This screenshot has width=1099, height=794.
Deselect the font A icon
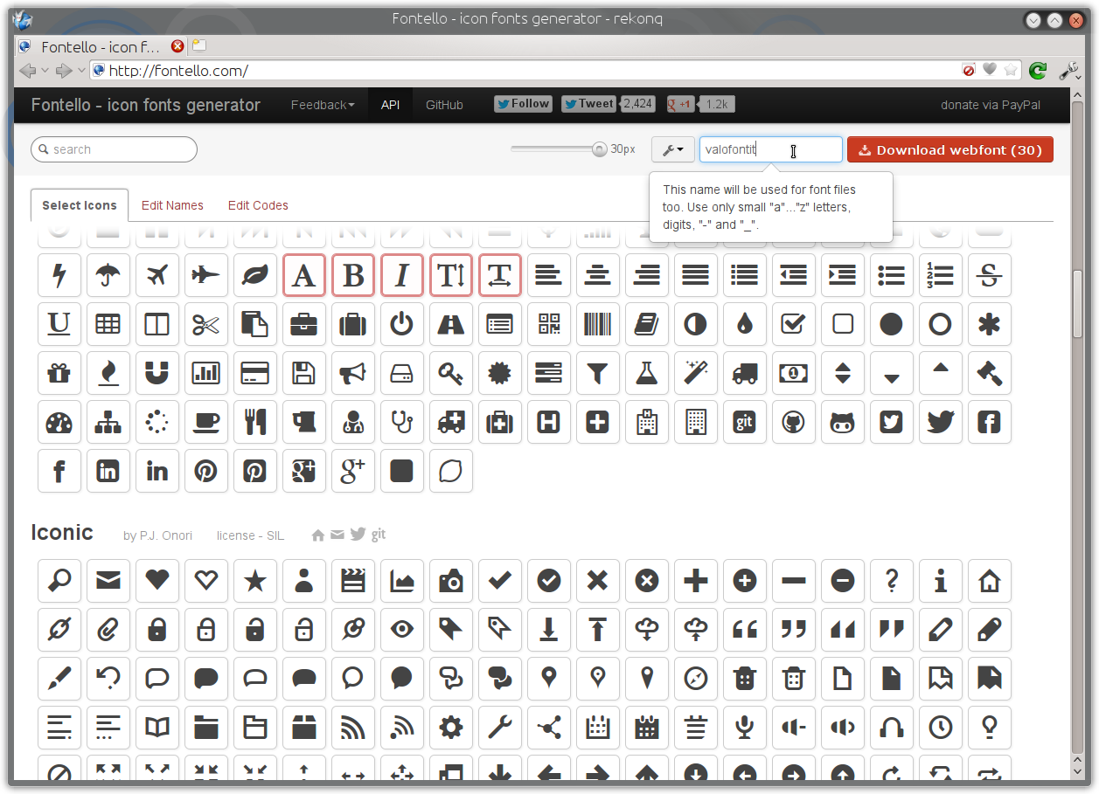click(304, 275)
